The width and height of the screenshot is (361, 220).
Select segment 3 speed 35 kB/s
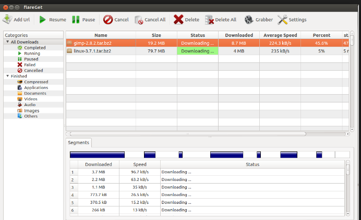[x=140, y=187]
